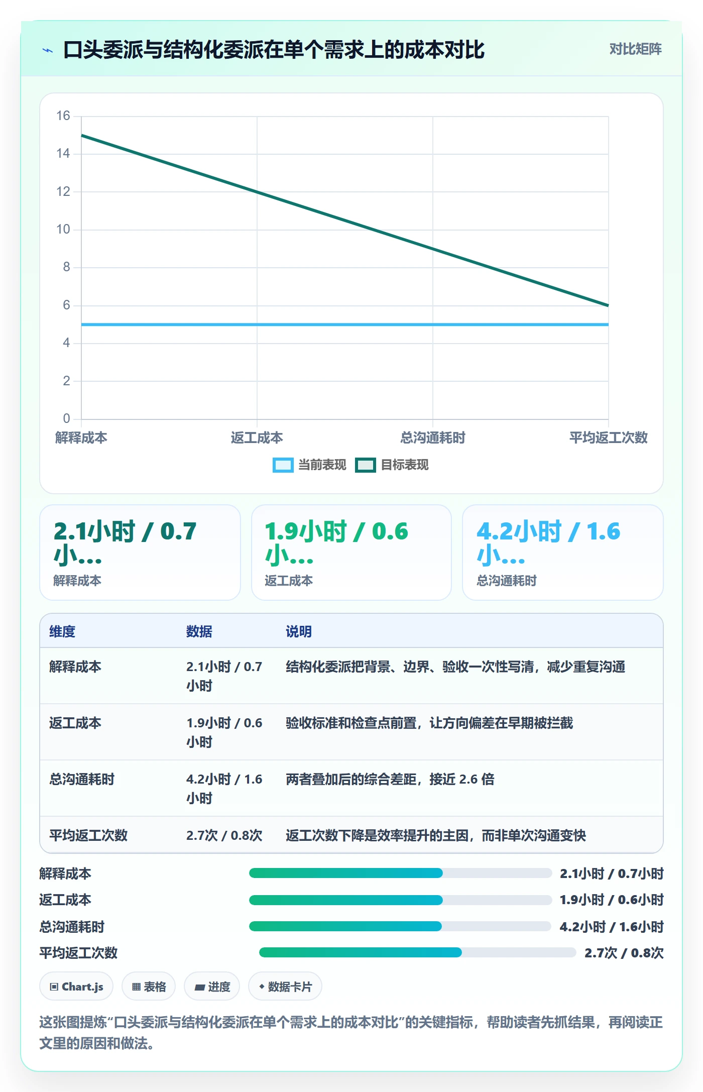
Task: Select the 返工成本 table row cell
Action: click(x=75, y=723)
